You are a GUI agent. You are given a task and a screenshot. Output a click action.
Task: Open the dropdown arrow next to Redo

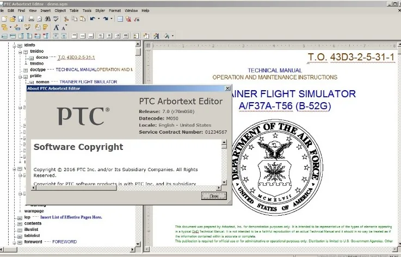click(x=112, y=19)
